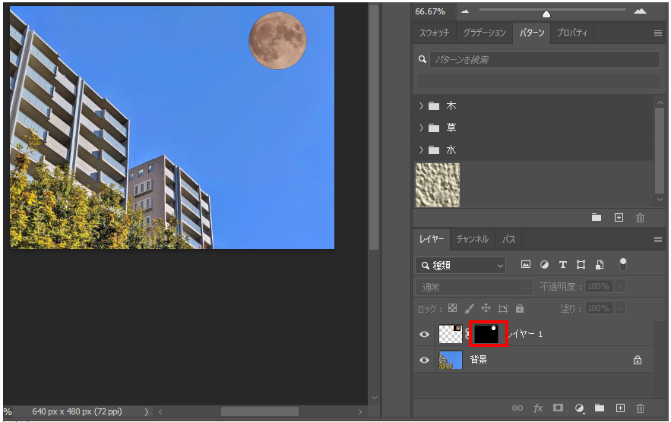Click add layer mask icon

point(558,408)
